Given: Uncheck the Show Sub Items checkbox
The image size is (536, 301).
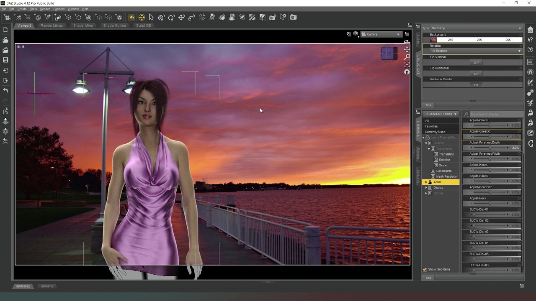Looking at the screenshot, I should tap(425, 269).
